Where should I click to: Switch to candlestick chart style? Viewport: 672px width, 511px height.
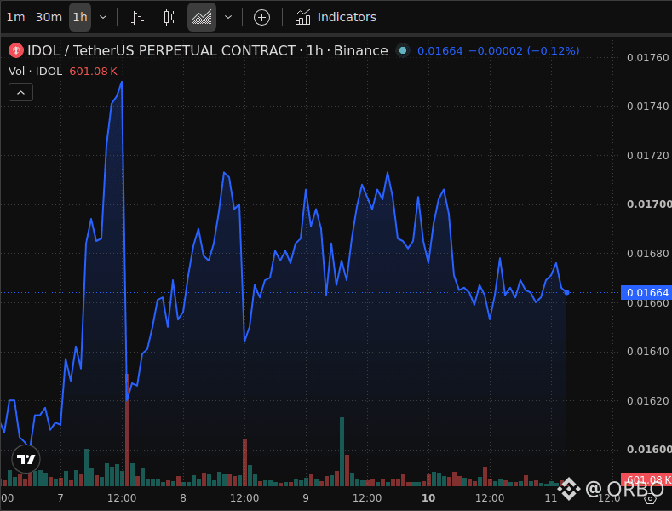[169, 17]
